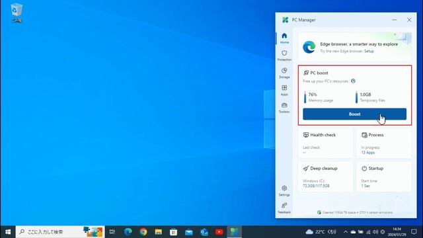Click the 13 Apps in progress link

[367, 153]
